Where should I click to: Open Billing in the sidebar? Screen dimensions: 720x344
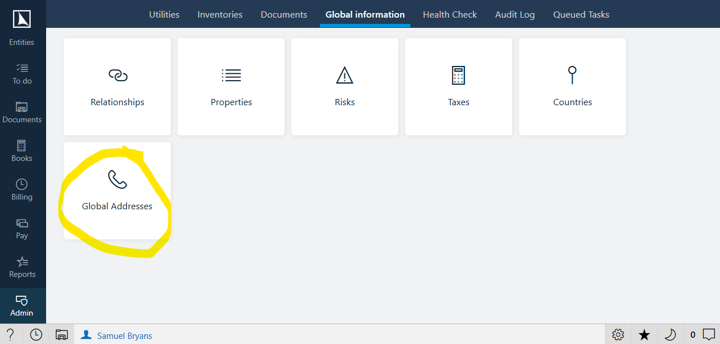(x=22, y=190)
